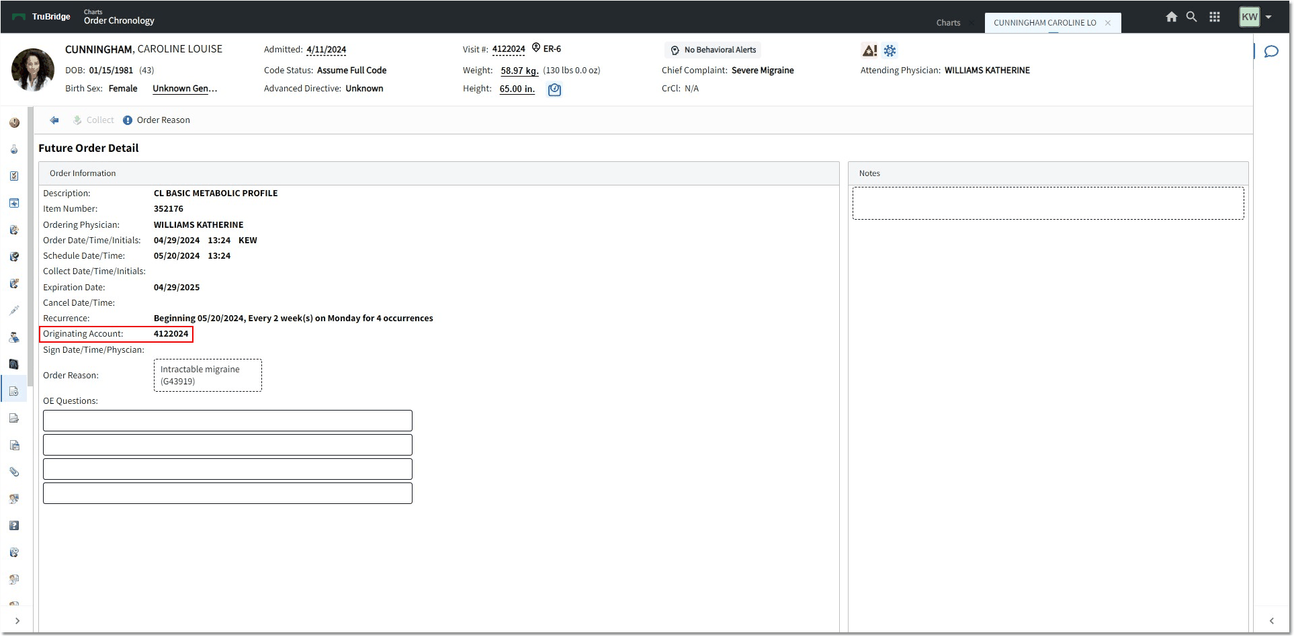1294x637 pixels.
Task: Open the selected Order Chronology sidebar icon
Action: click(x=14, y=391)
